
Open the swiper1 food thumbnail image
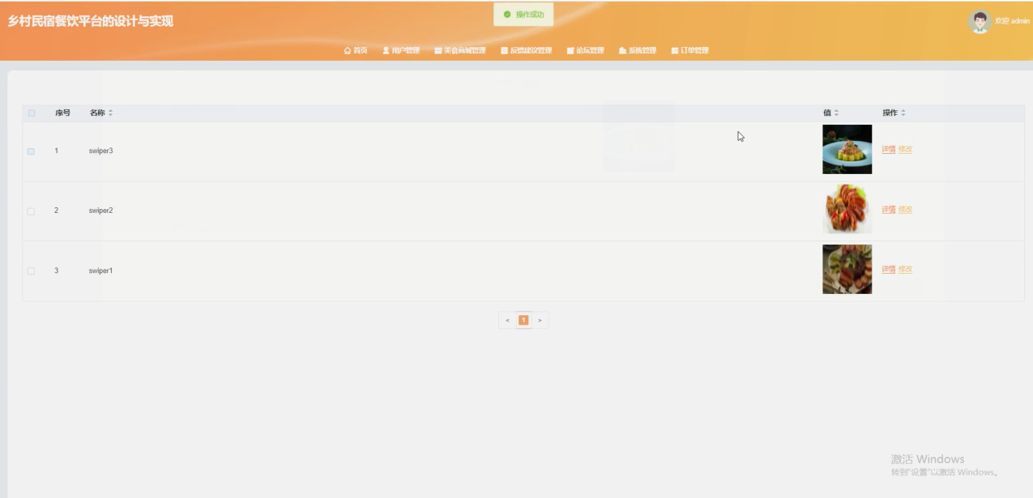pyautogui.click(x=847, y=270)
